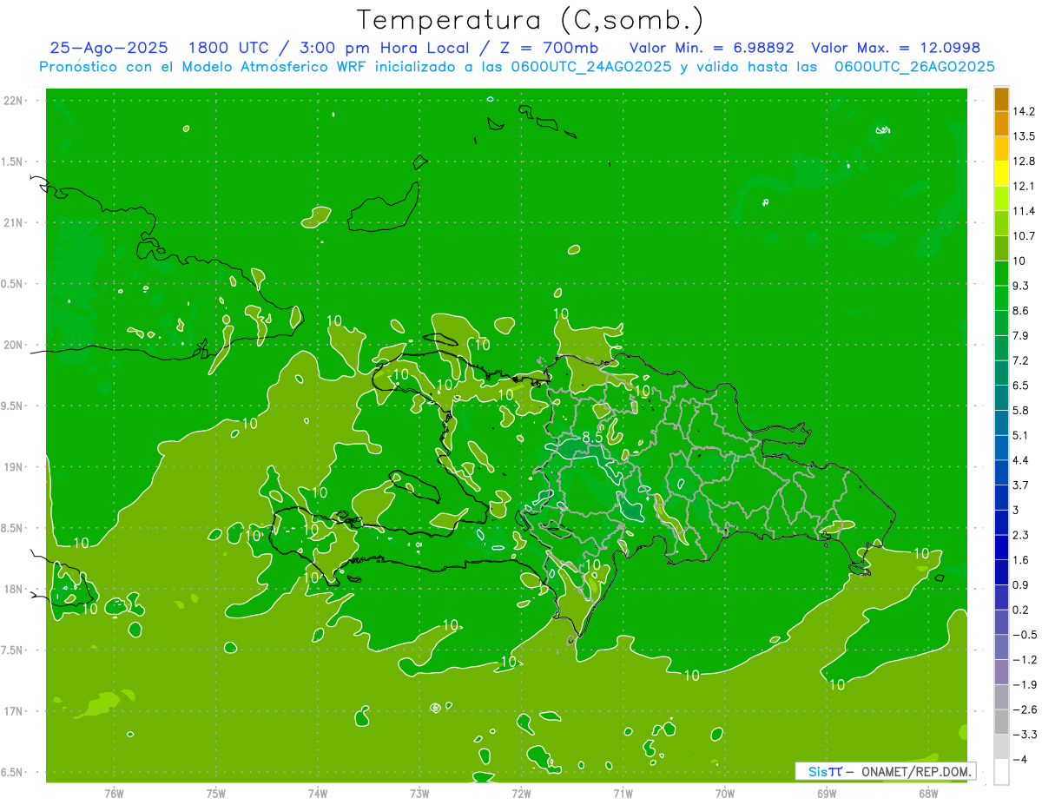Click the "7.9" colorbar value

click(1020, 335)
